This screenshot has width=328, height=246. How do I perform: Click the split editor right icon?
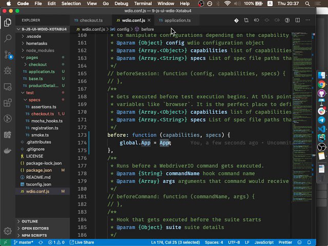click(x=297, y=20)
